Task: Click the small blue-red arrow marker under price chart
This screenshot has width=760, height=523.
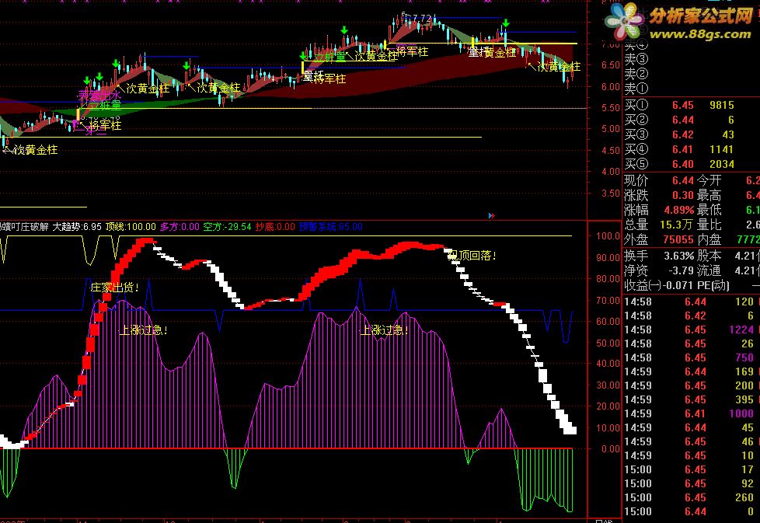Action: (491, 216)
